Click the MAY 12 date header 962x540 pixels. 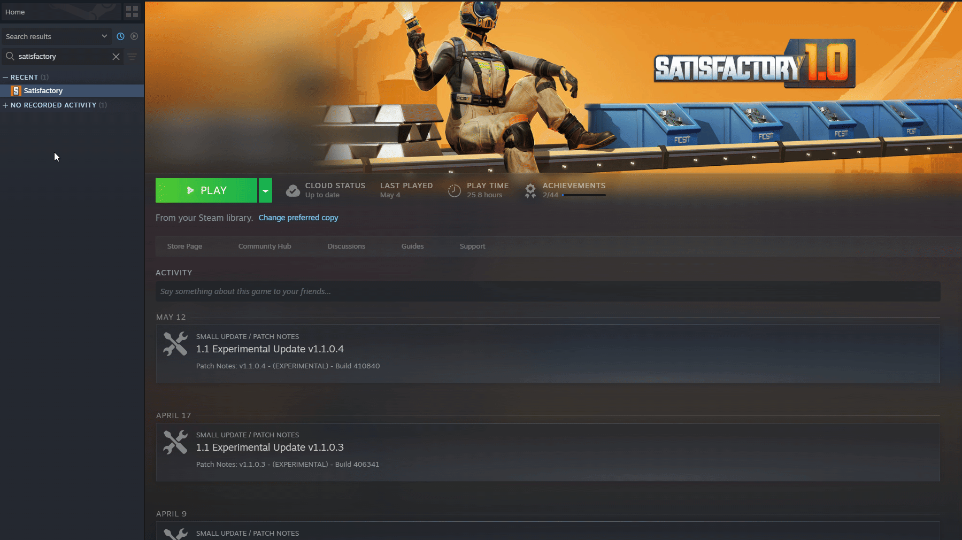tap(171, 317)
